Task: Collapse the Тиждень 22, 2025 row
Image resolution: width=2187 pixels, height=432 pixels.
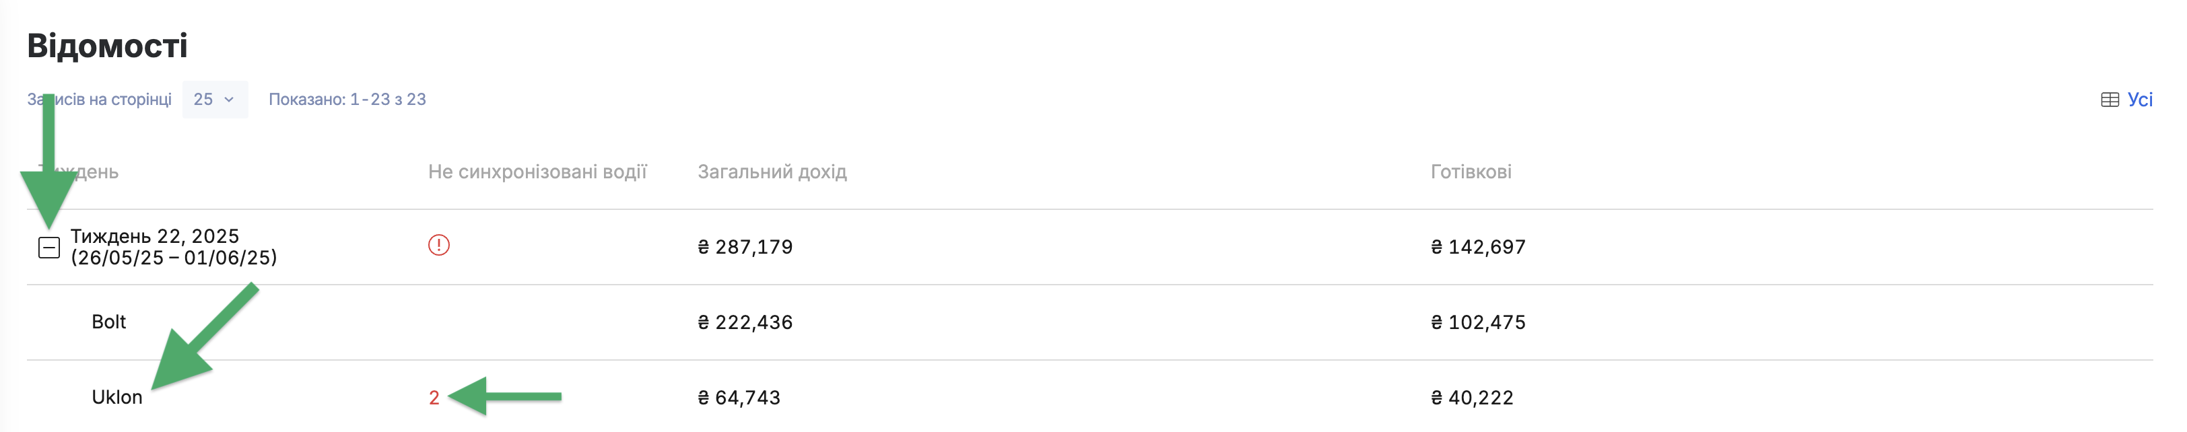Action: [49, 247]
